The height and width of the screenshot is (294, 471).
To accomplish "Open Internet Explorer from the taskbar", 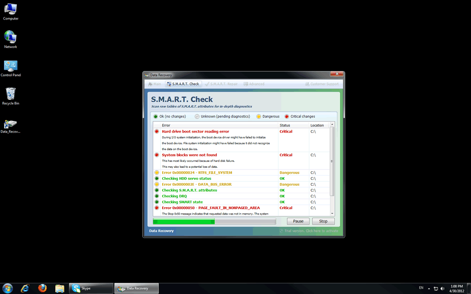I will coord(25,288).
